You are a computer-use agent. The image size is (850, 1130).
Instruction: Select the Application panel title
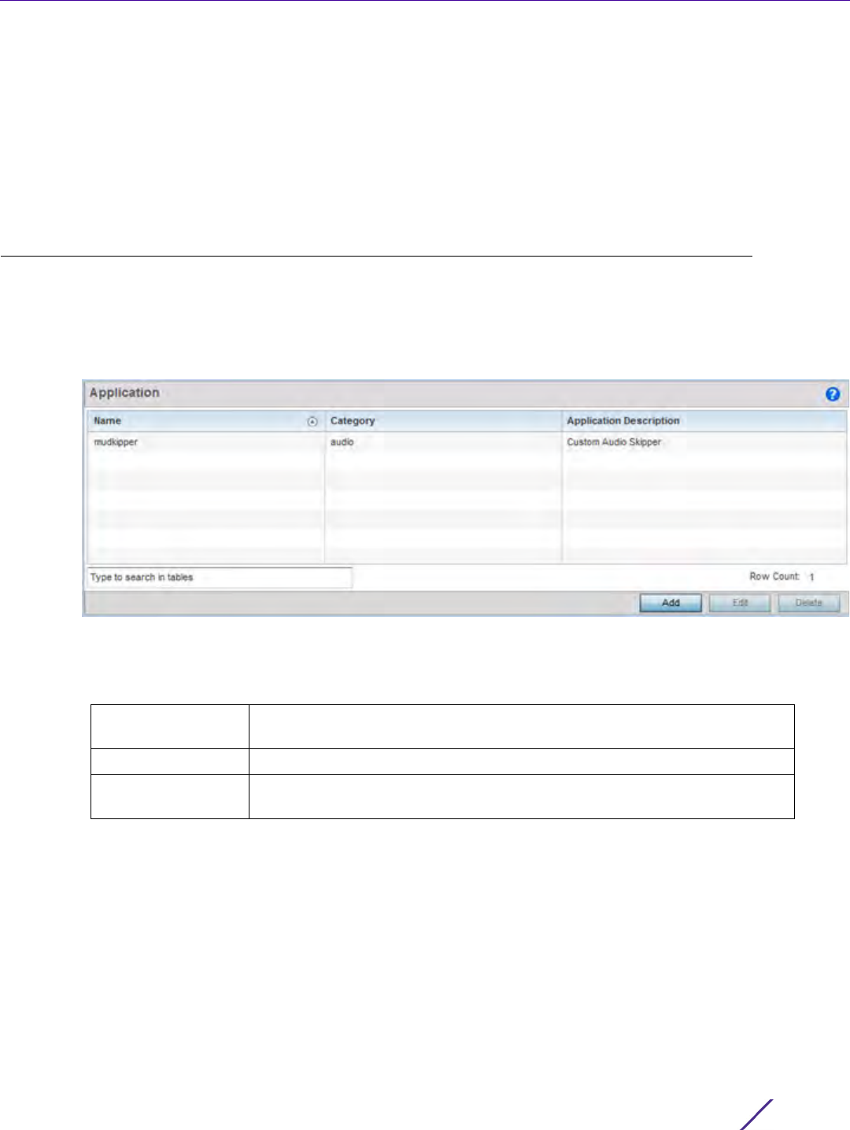pyautogui.click(x=124, y=393)
